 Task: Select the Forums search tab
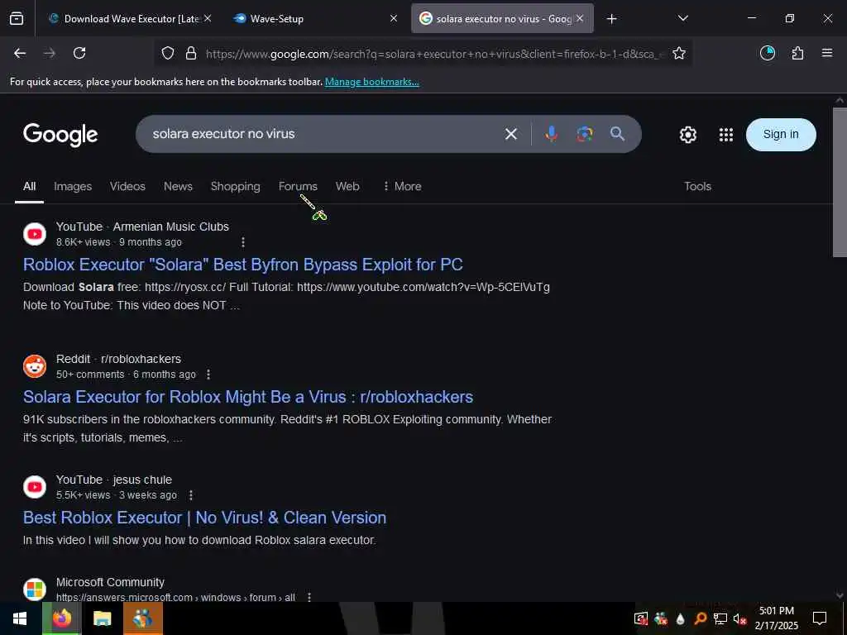298,186
